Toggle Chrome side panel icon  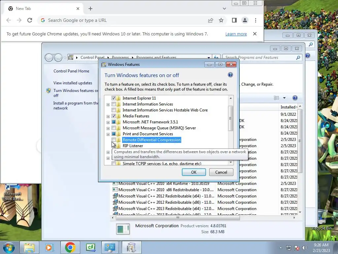pyautogui.click(x=234, y=20)
